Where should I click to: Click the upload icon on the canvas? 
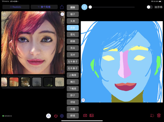[83, 100]
